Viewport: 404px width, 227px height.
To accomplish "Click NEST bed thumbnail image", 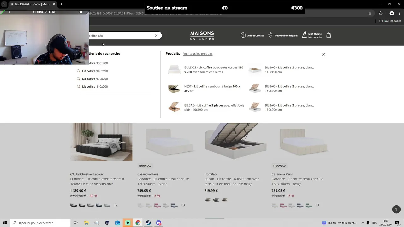I will coord(174,89).
